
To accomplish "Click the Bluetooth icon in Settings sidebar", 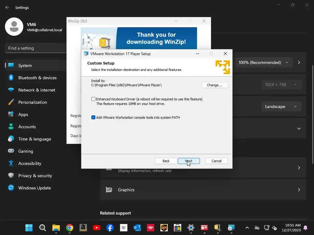I will (11, 77).
